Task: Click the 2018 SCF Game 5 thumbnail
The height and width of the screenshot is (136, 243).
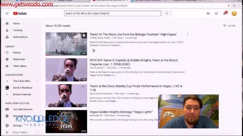Action: point(66,70)
